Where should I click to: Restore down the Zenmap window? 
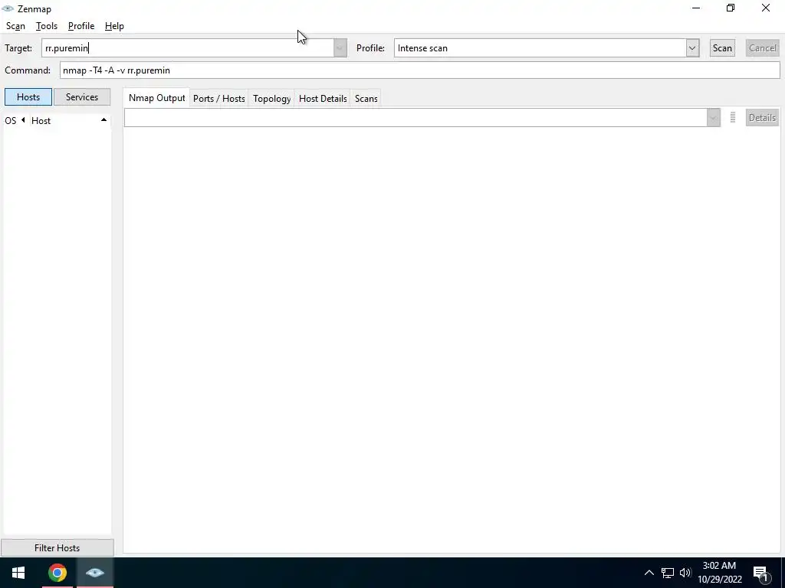pyautogui.click(x=731, y=8)
